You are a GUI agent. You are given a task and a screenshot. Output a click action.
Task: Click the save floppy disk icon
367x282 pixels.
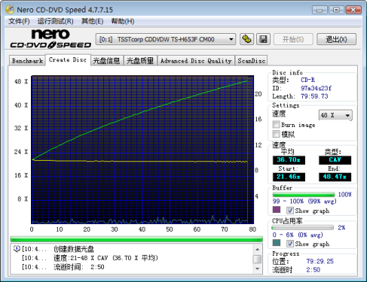[x=263, y=39]
